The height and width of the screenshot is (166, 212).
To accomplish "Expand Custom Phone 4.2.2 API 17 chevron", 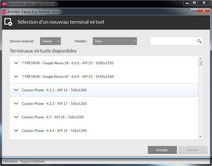I will click(16, 104).
